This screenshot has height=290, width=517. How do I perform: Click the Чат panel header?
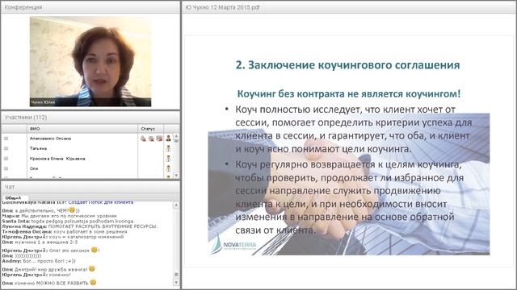coord(90,187)
